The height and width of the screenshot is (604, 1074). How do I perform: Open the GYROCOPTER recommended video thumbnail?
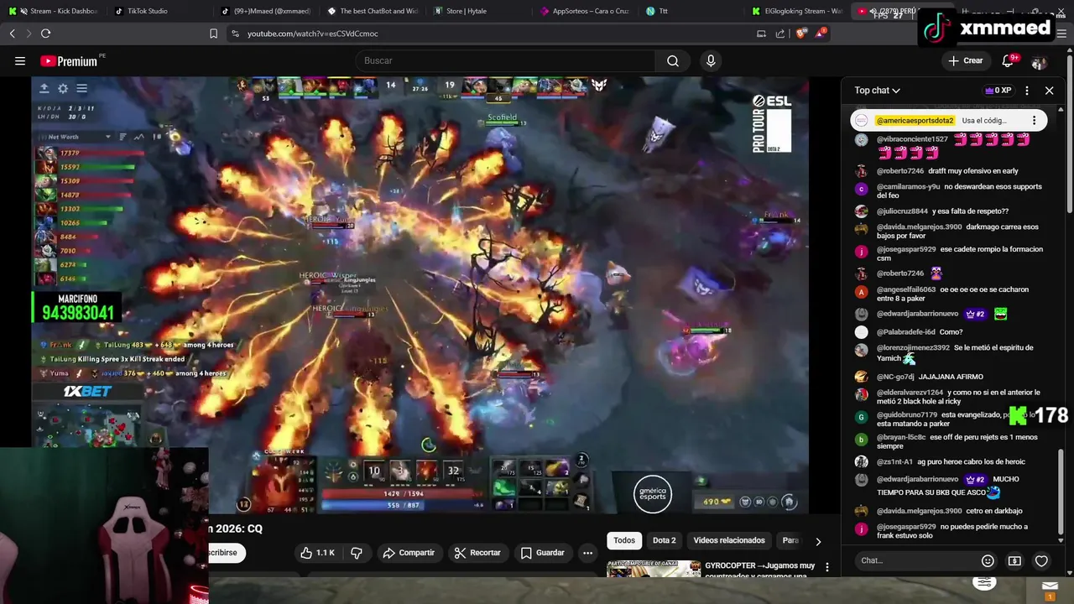654,569
